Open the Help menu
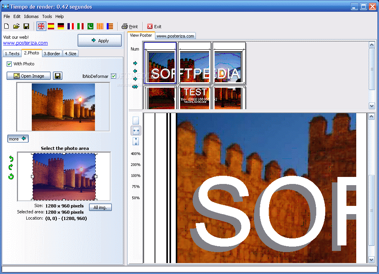The height and width of the screenshot is (274, 379). [60, 16]
